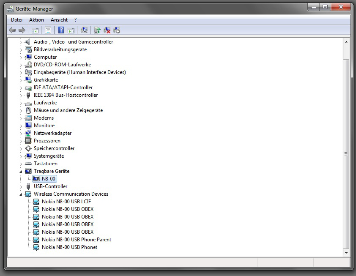Select Nokia N8-00 USB Phone Parent

coord(77,240)
